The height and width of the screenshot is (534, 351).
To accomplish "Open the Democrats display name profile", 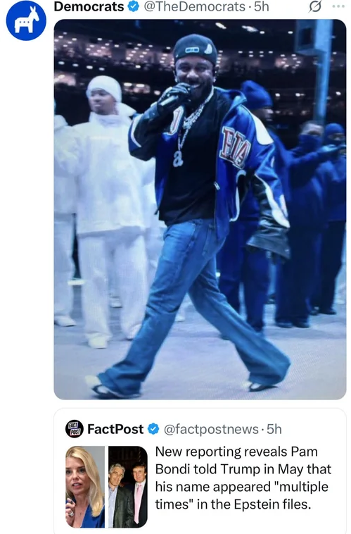I will point(89,6).
